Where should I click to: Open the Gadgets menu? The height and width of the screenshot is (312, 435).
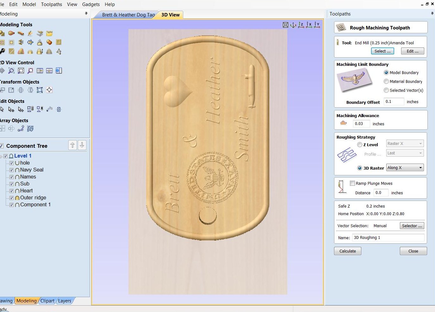pyautogui.click(x=91, y=4)
